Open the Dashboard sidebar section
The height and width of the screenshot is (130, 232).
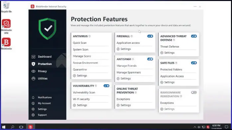point(45,57)
